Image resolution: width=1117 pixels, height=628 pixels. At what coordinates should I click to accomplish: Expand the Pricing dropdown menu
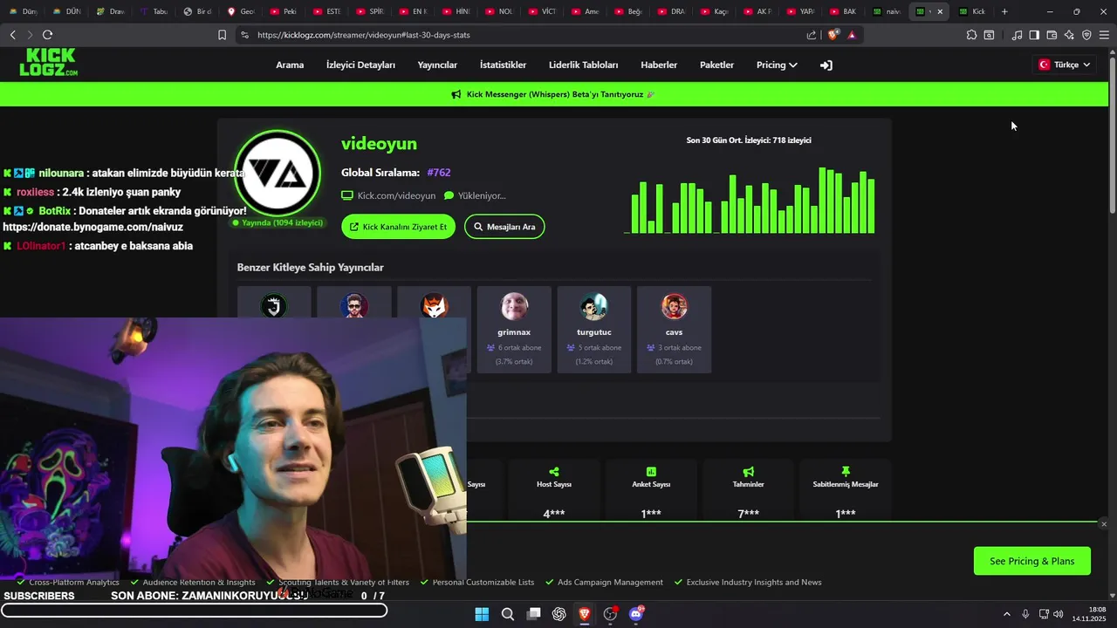click(777, 65)
